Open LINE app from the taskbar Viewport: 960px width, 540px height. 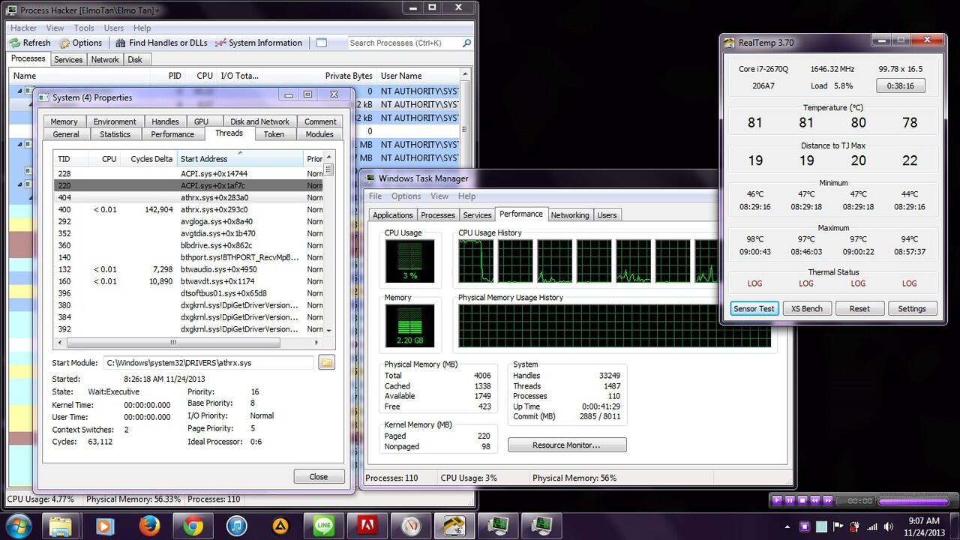[323, 526]
